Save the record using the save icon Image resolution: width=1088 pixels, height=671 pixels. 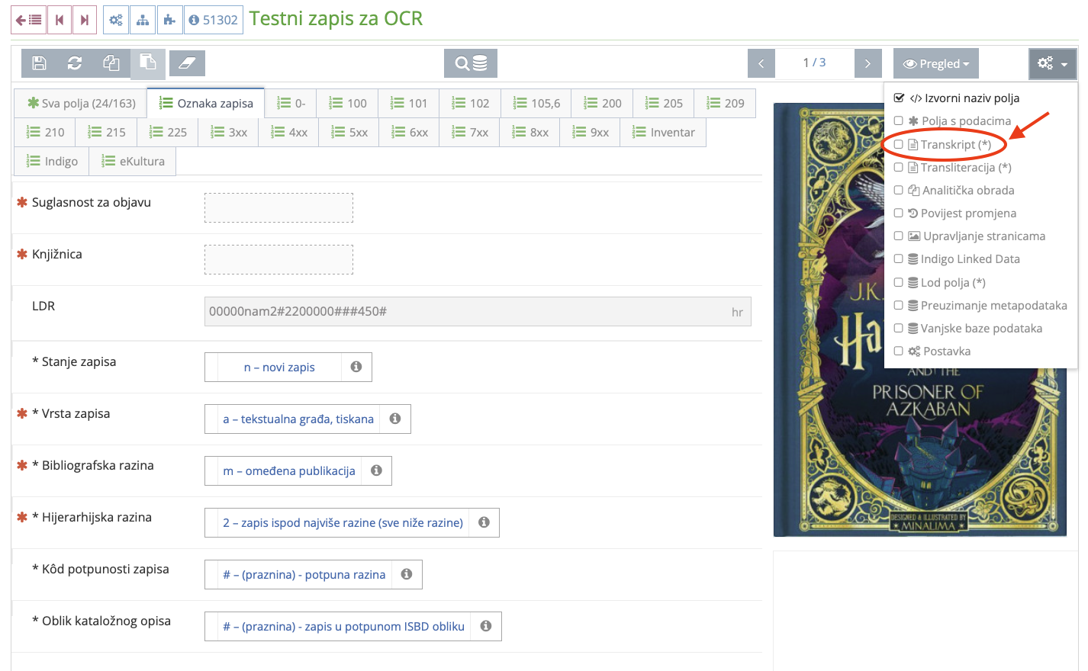(39, 63)
